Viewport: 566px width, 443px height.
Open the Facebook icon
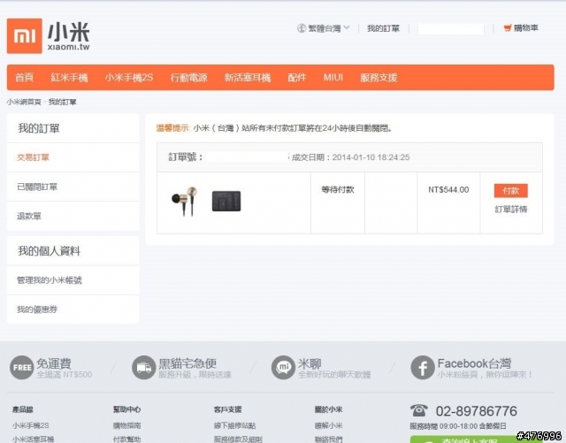click(423, 368)
